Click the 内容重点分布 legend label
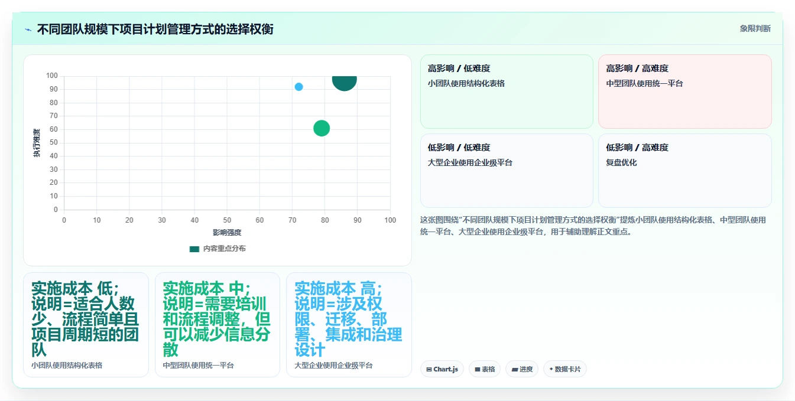 pos(225,249)
